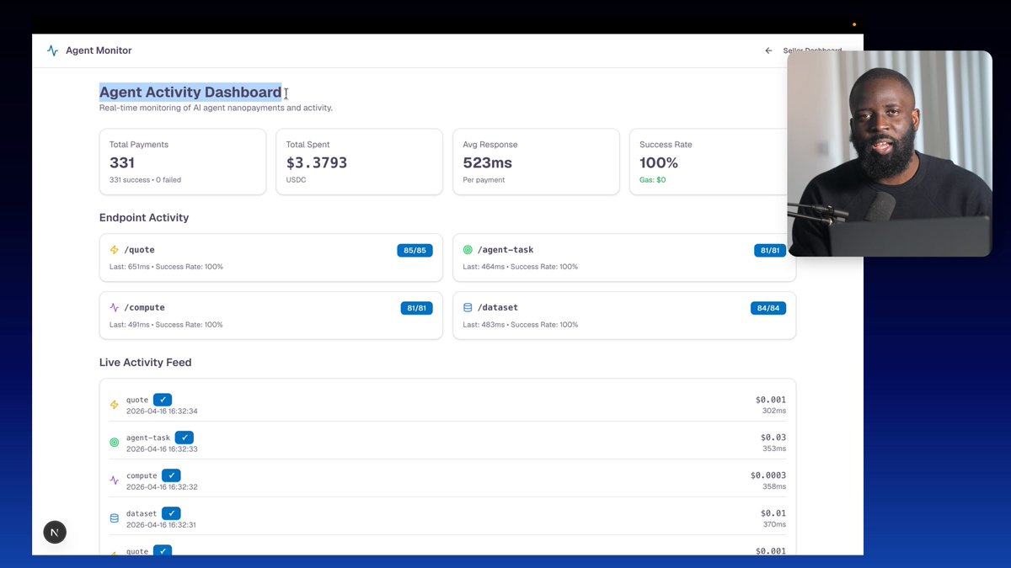Click the $0.001 amount with 302ms
This screenshot has height=568, width=1011.
771,400
